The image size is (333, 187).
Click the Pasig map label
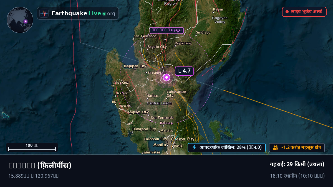click(x=178, y=146)
